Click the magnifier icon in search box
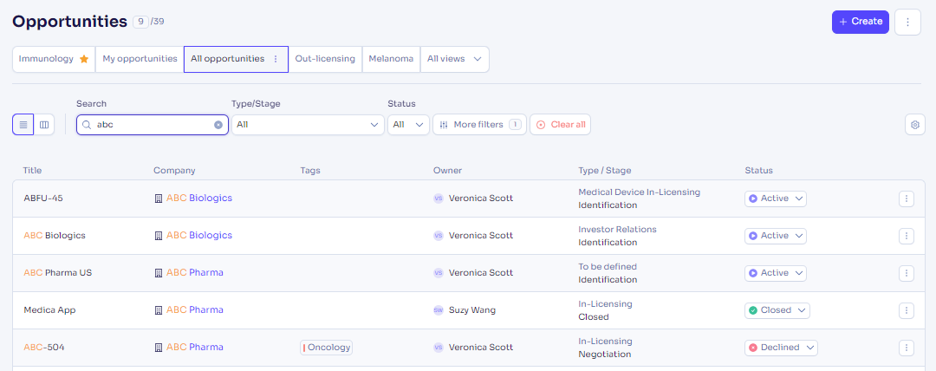 87,125
